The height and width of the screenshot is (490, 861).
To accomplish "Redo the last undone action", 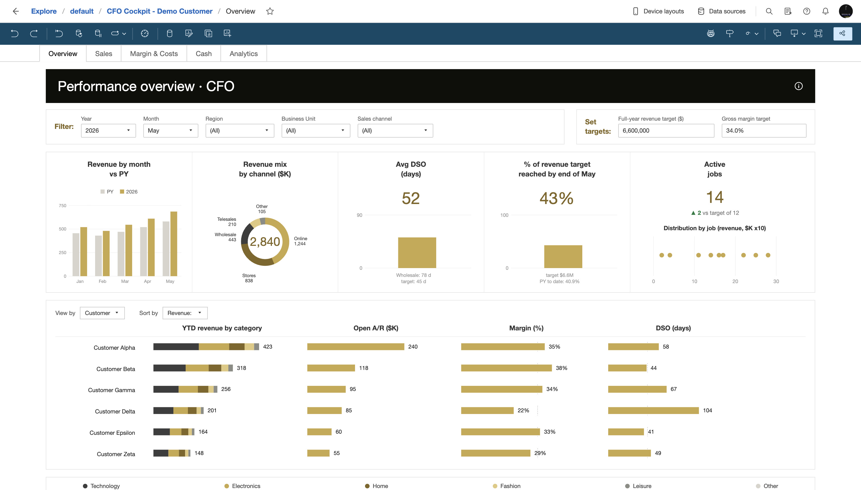I will (34, 33).
